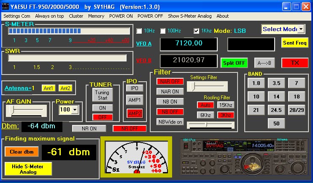
Task: Select 3Khz roofing filter
Action: [226, 115]
